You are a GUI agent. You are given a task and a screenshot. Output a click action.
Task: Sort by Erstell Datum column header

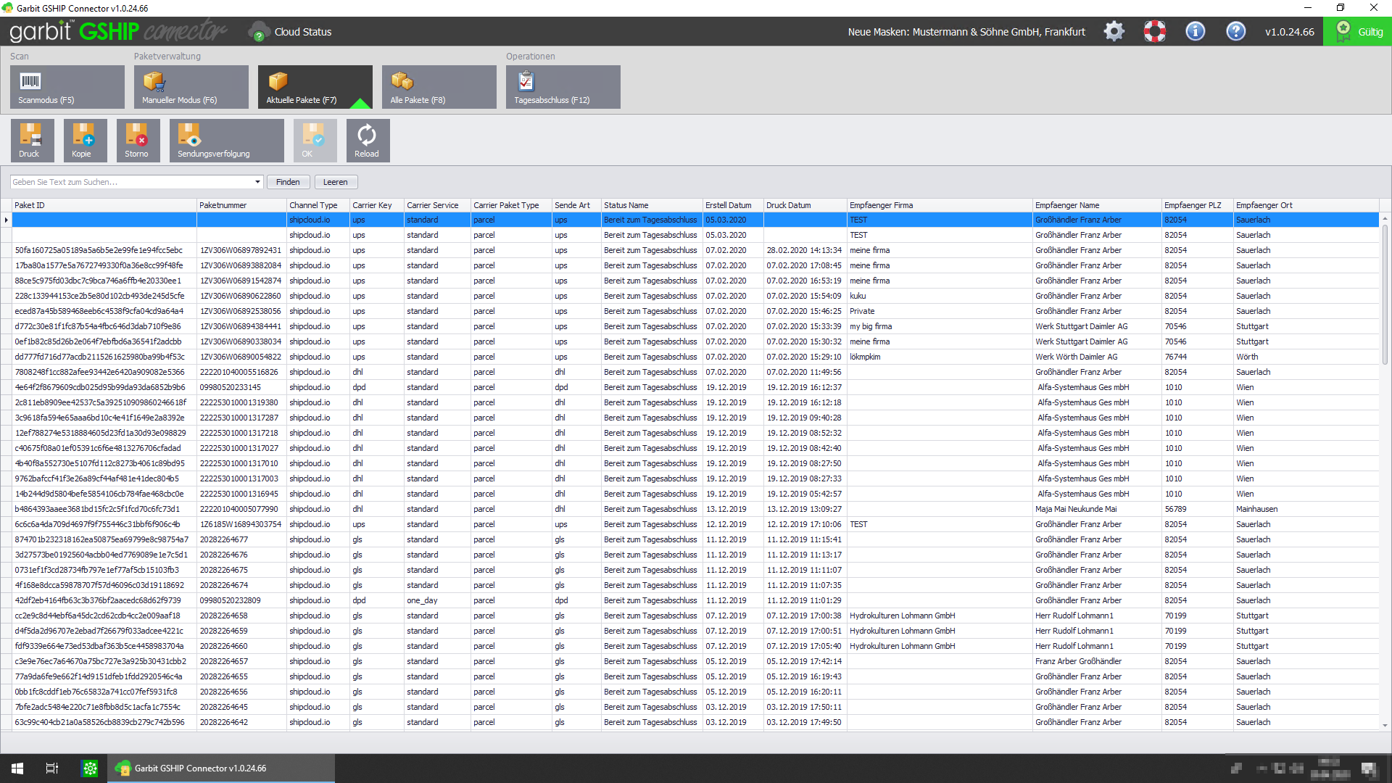tap(729, 205)
